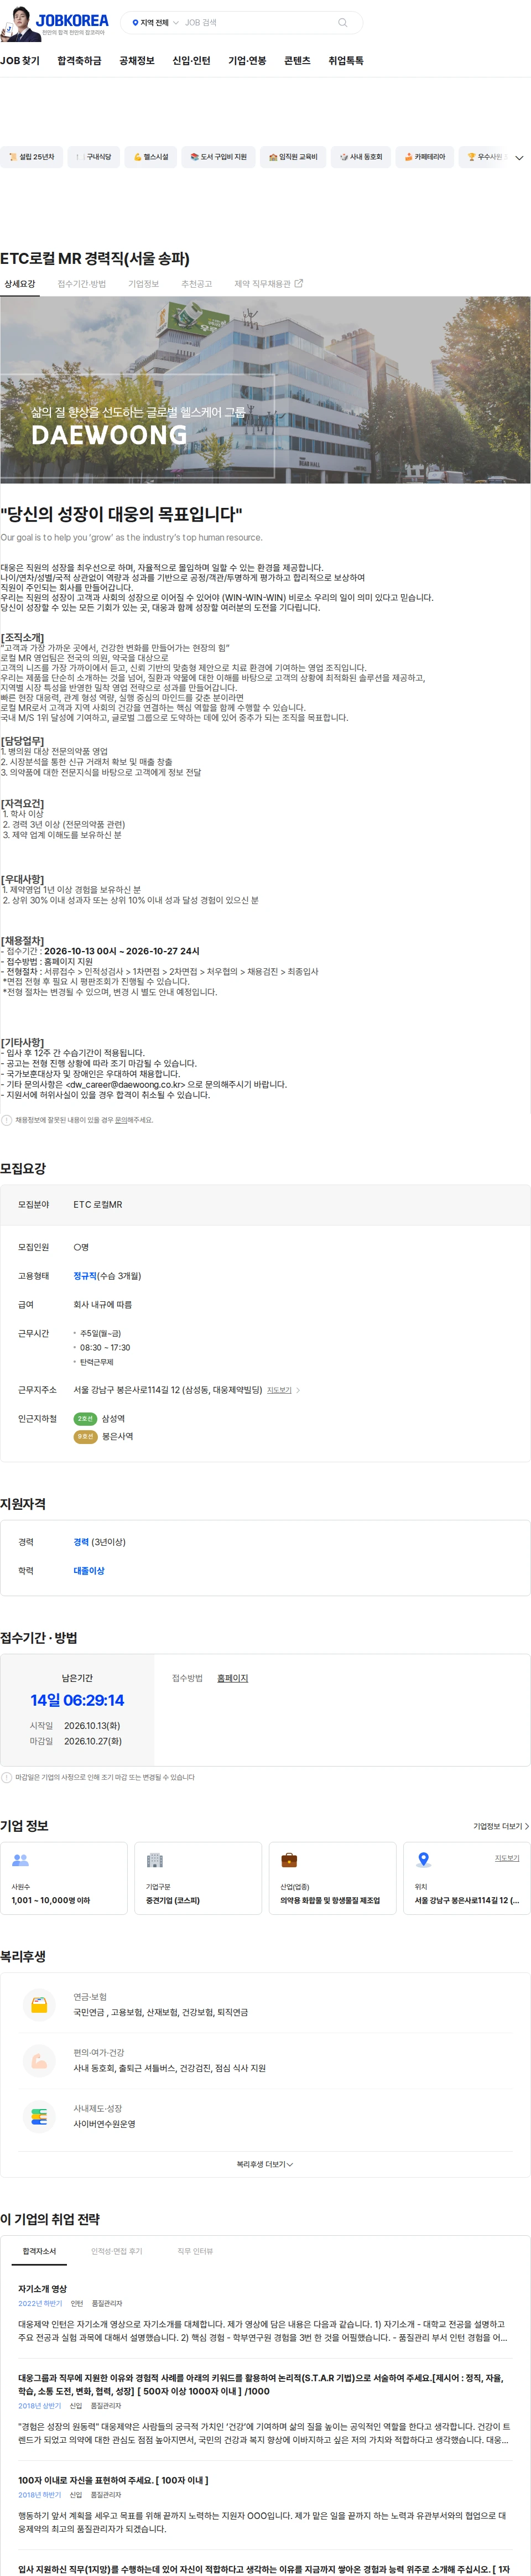Open 지도보기 in the 위치 card
This screenshot has height=2576, width=531.
[507, 1858]
